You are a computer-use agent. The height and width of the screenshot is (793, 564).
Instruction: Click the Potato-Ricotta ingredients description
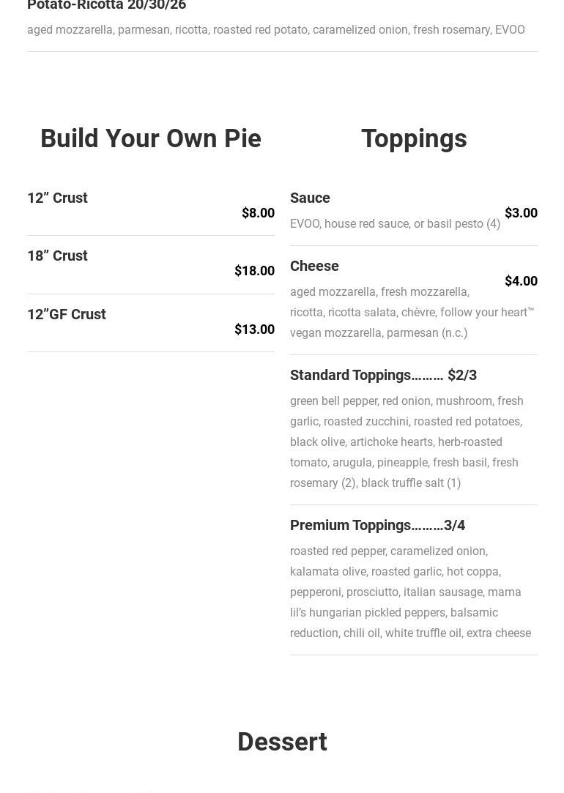click(275, 30)
